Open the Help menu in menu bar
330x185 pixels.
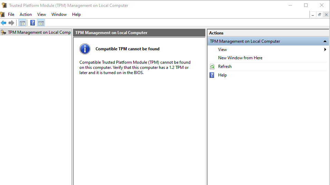tap(76, 14)
